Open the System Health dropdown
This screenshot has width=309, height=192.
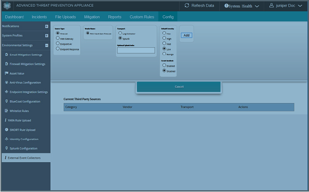[242, 6]
